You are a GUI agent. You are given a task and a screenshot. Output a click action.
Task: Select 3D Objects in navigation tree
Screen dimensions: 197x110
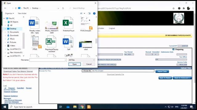13,22
